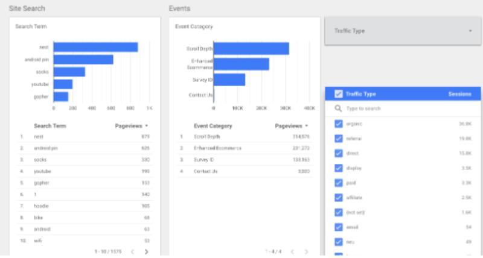
Task: Open the Traffic Type dropdown filter
Action: pos(403,31)
